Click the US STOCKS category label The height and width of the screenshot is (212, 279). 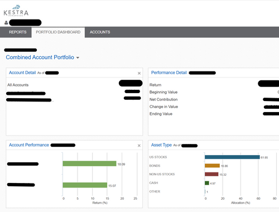tap(158, 157)
